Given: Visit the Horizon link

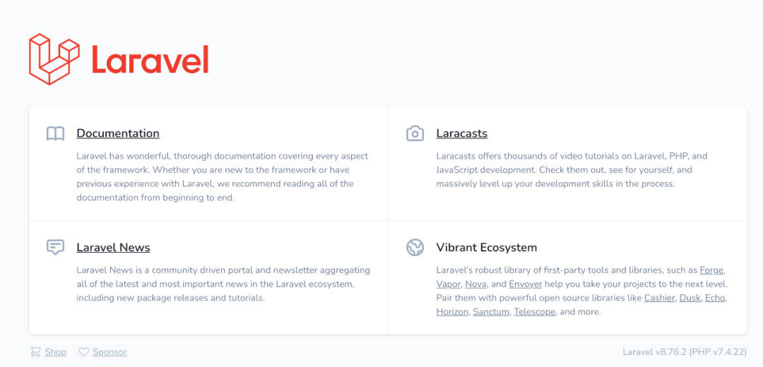Looking at the screenshot, I should pyautogui.click(x=452, y=311).
